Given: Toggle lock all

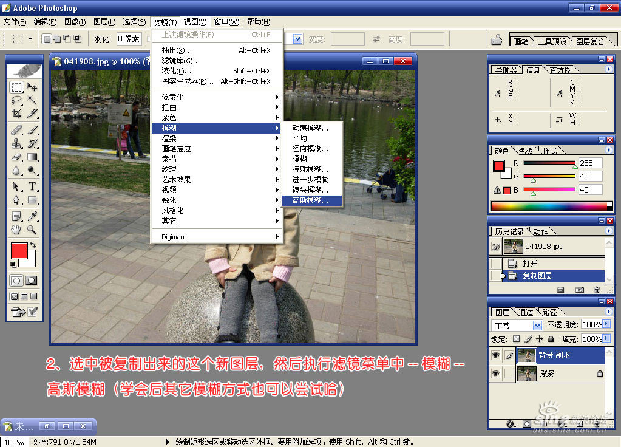Looking at the screenshot, I should click(x=551, y=339).
